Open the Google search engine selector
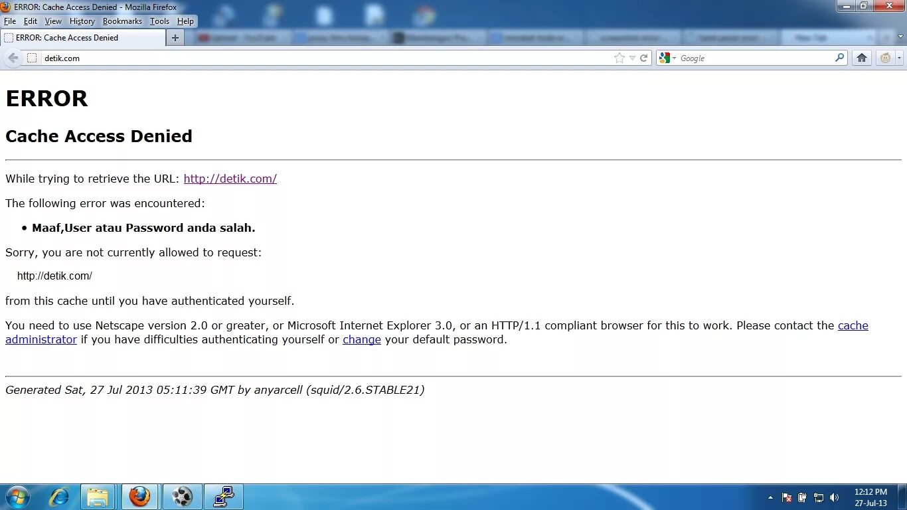The width and height of the screenshot is (907, 510). click(667, 58)
